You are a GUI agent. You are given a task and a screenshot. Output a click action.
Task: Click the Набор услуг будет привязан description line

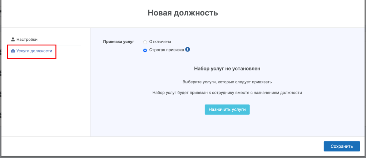pos(227,93)
